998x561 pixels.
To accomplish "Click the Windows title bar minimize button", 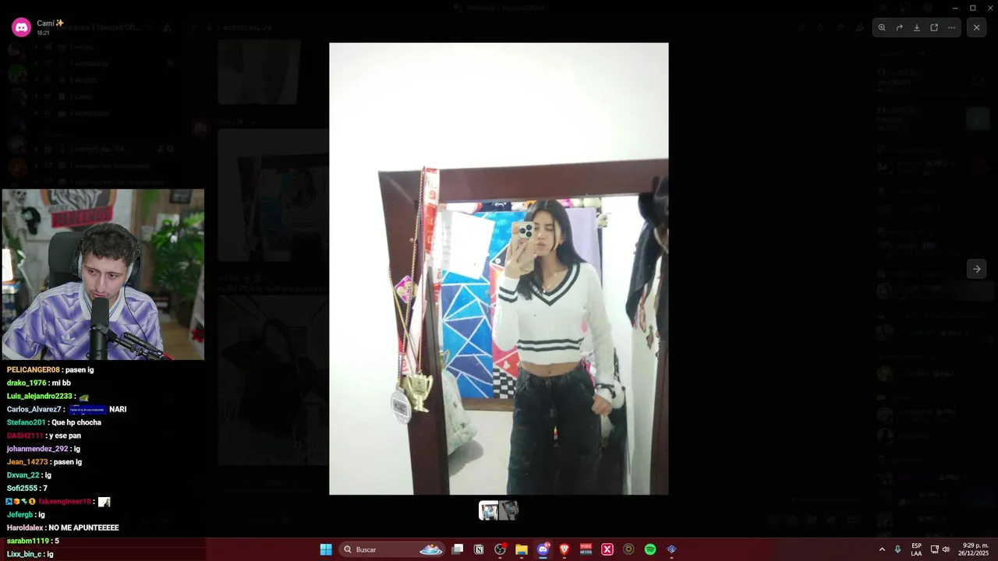I will click(x=955, y=8).
